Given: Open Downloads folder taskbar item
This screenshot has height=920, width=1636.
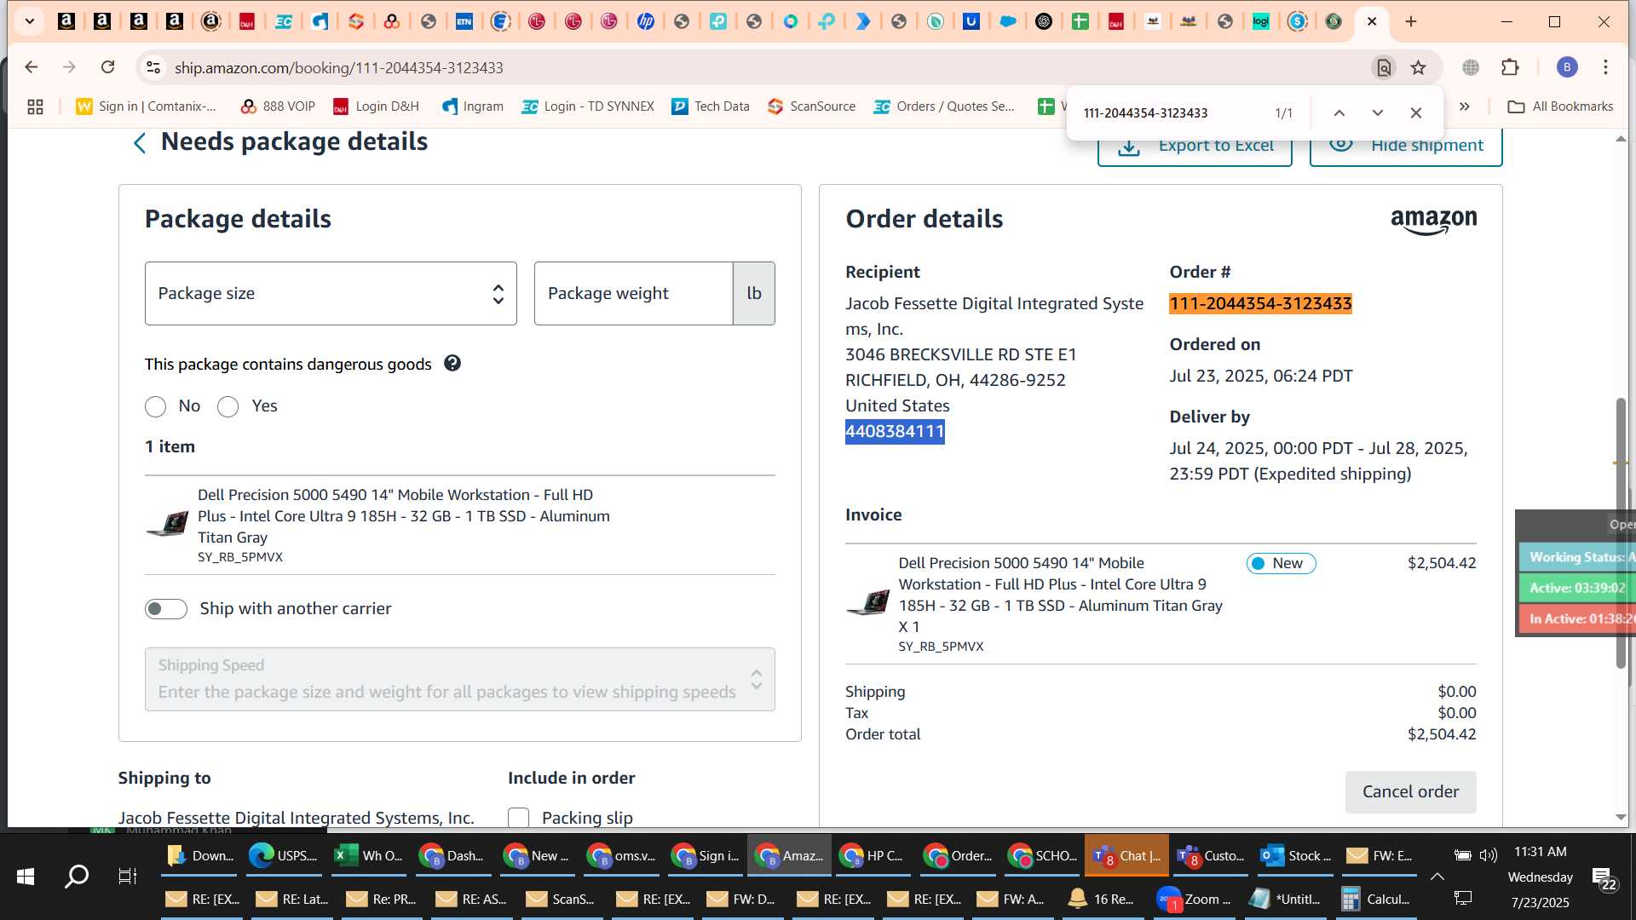Looking at the screenshot, I should coord(201,855).
